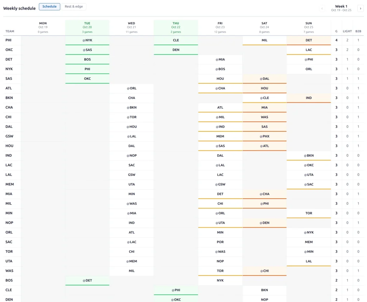This screenshot has width=367, height=302.
Task: Select the WAS team row label
Action: click(9, 271)
